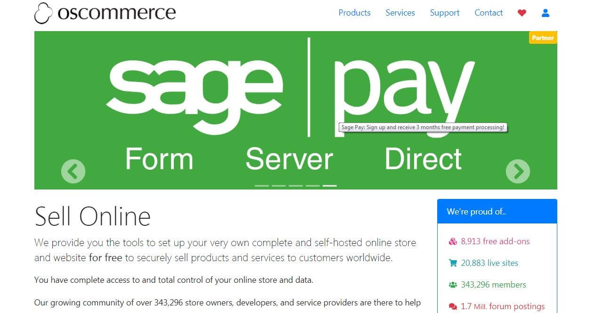
Task: Open the Products menu
Action: (x=354, y=13)
